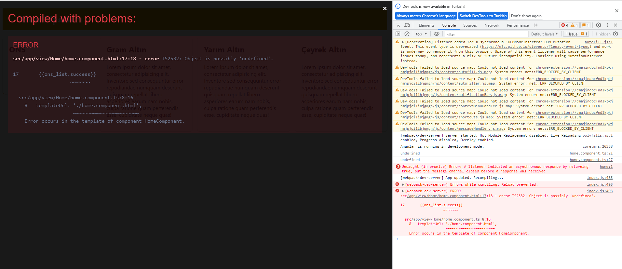
Task: Expand the [Deprecation] warning message
Action: [403, 42]
